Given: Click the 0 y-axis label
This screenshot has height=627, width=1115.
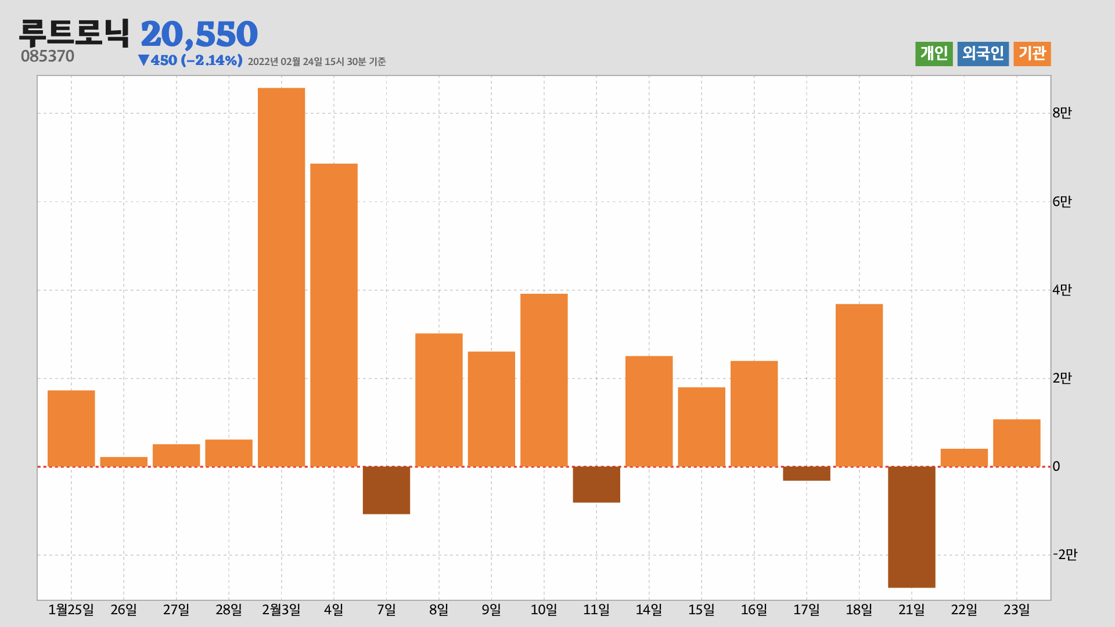Looking at the screenshot, I should pyautogui.click(x=1056, y=467).
